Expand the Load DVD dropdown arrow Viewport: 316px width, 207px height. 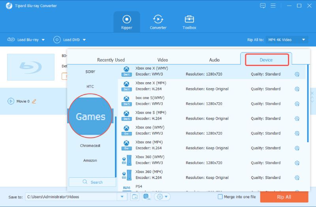point(84,40)
